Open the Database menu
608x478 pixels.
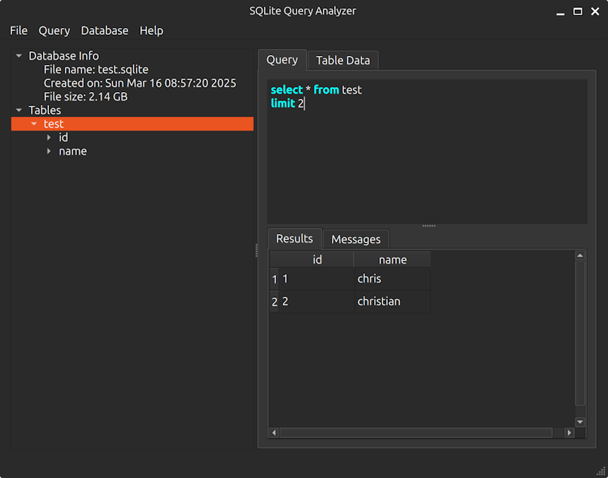105,31
